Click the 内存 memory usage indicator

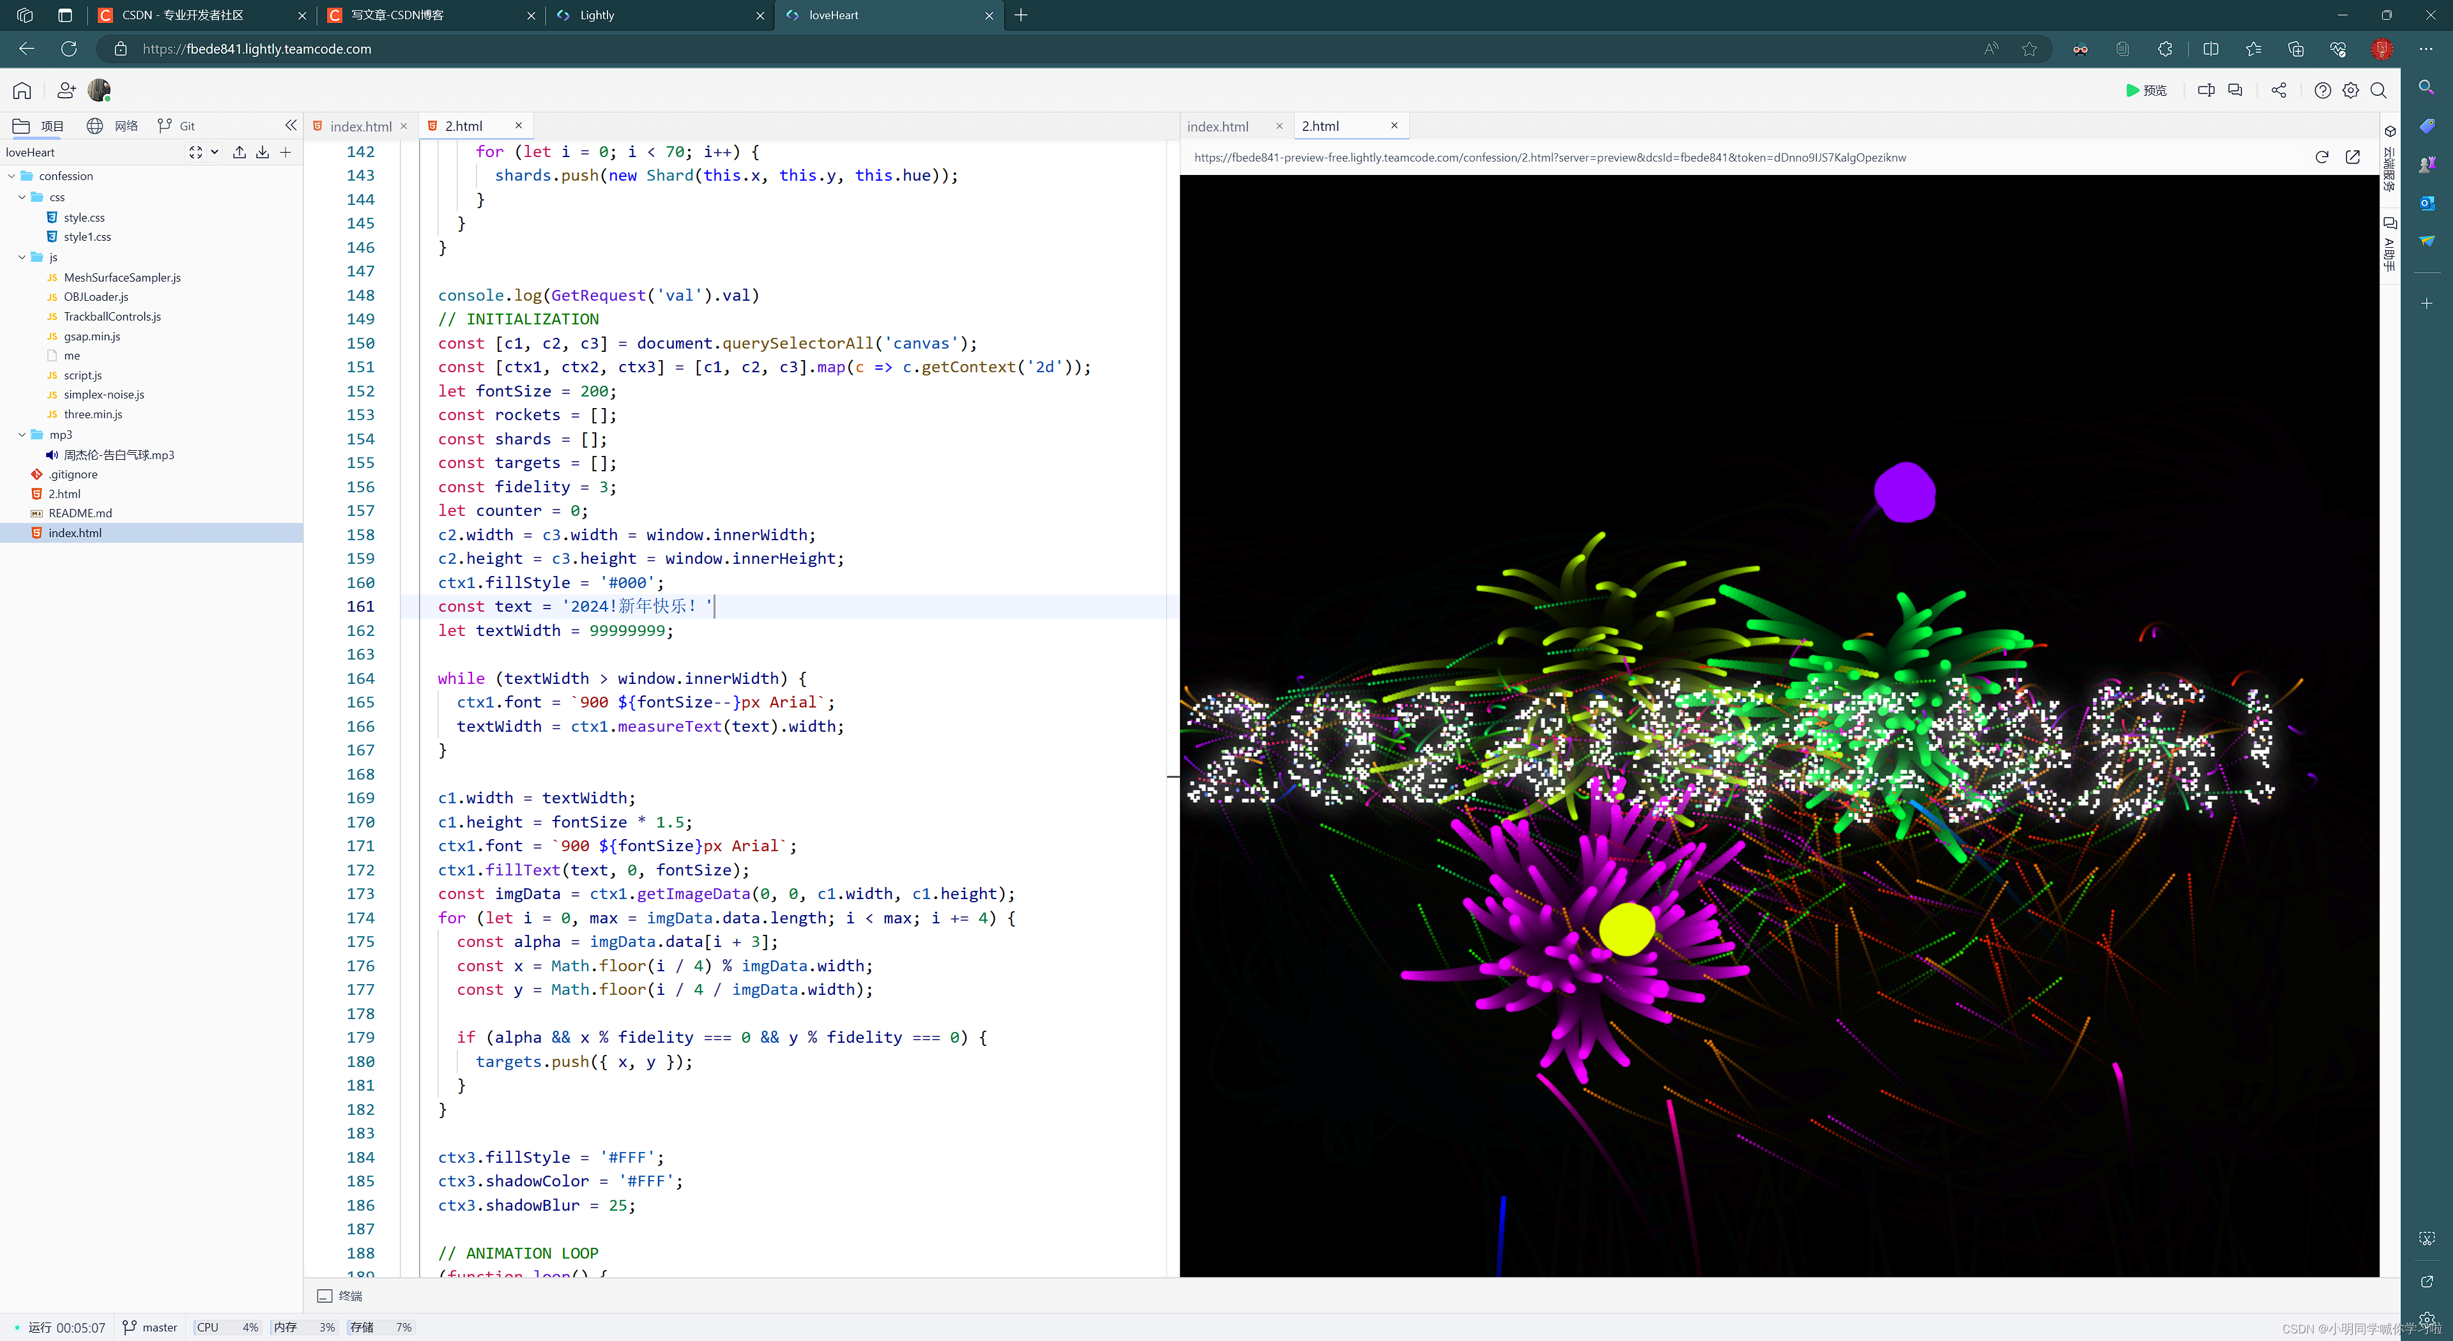coord(305,1328)
